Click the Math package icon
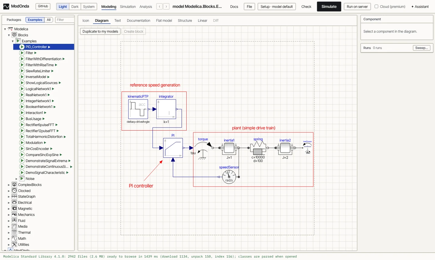The image size is (435, 260). tap(14, 239)
